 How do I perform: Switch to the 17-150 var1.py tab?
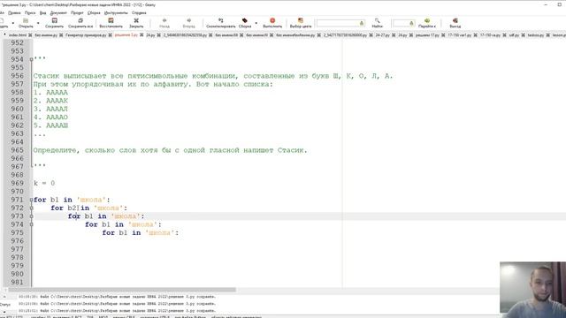(x=460, y=35)
